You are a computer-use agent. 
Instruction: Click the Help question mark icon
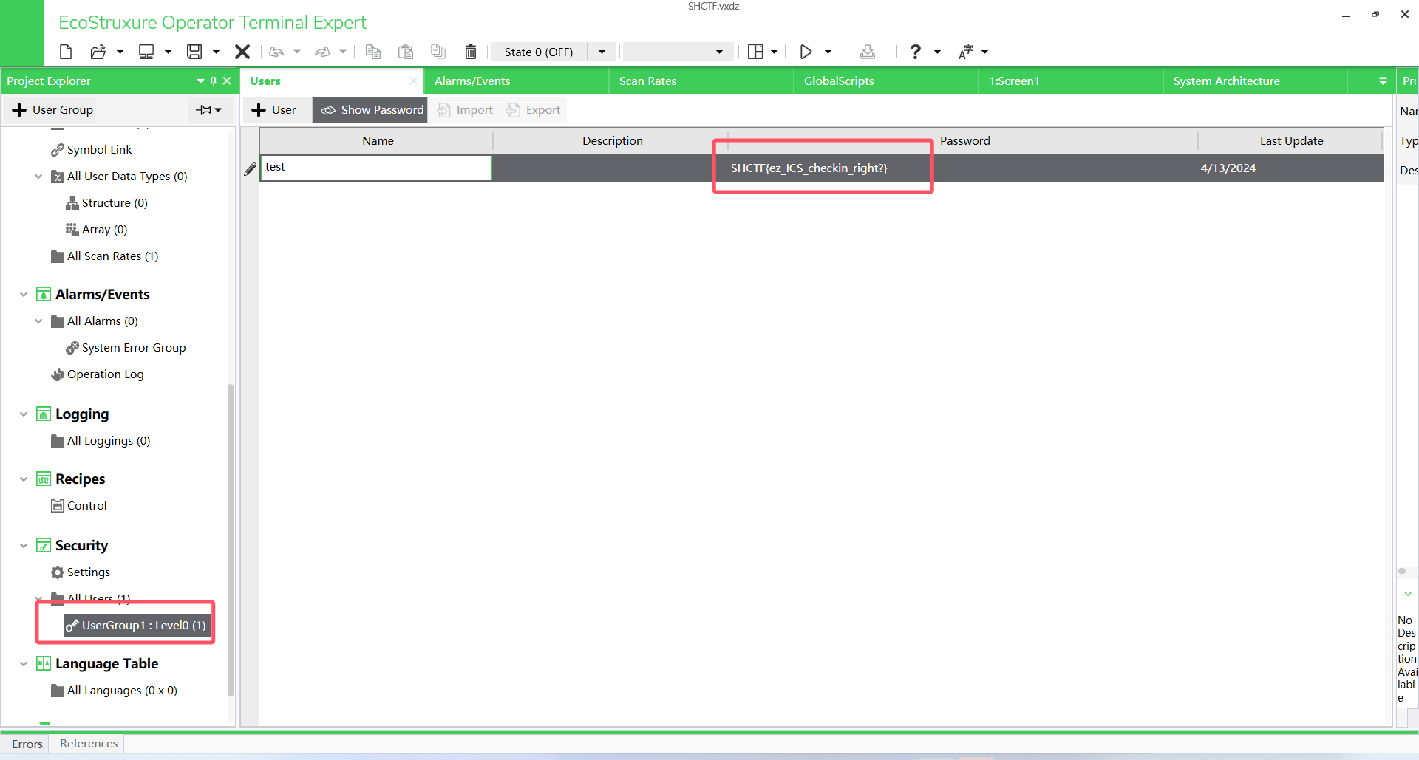(916, 52)
